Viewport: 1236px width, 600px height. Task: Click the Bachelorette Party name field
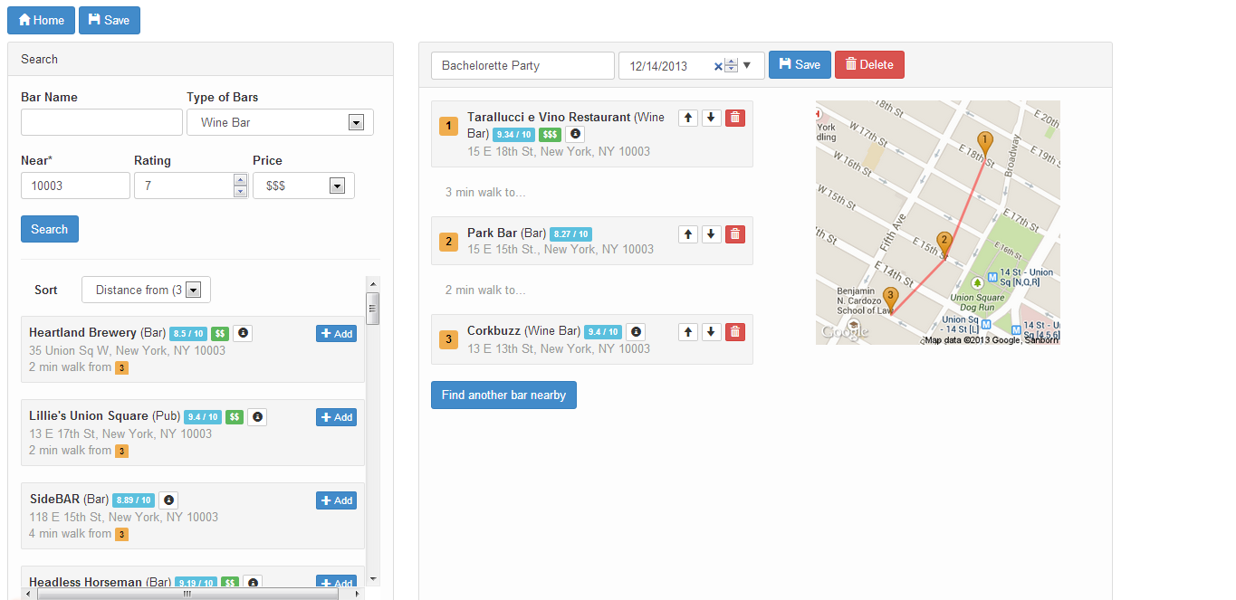click(522, 65)
